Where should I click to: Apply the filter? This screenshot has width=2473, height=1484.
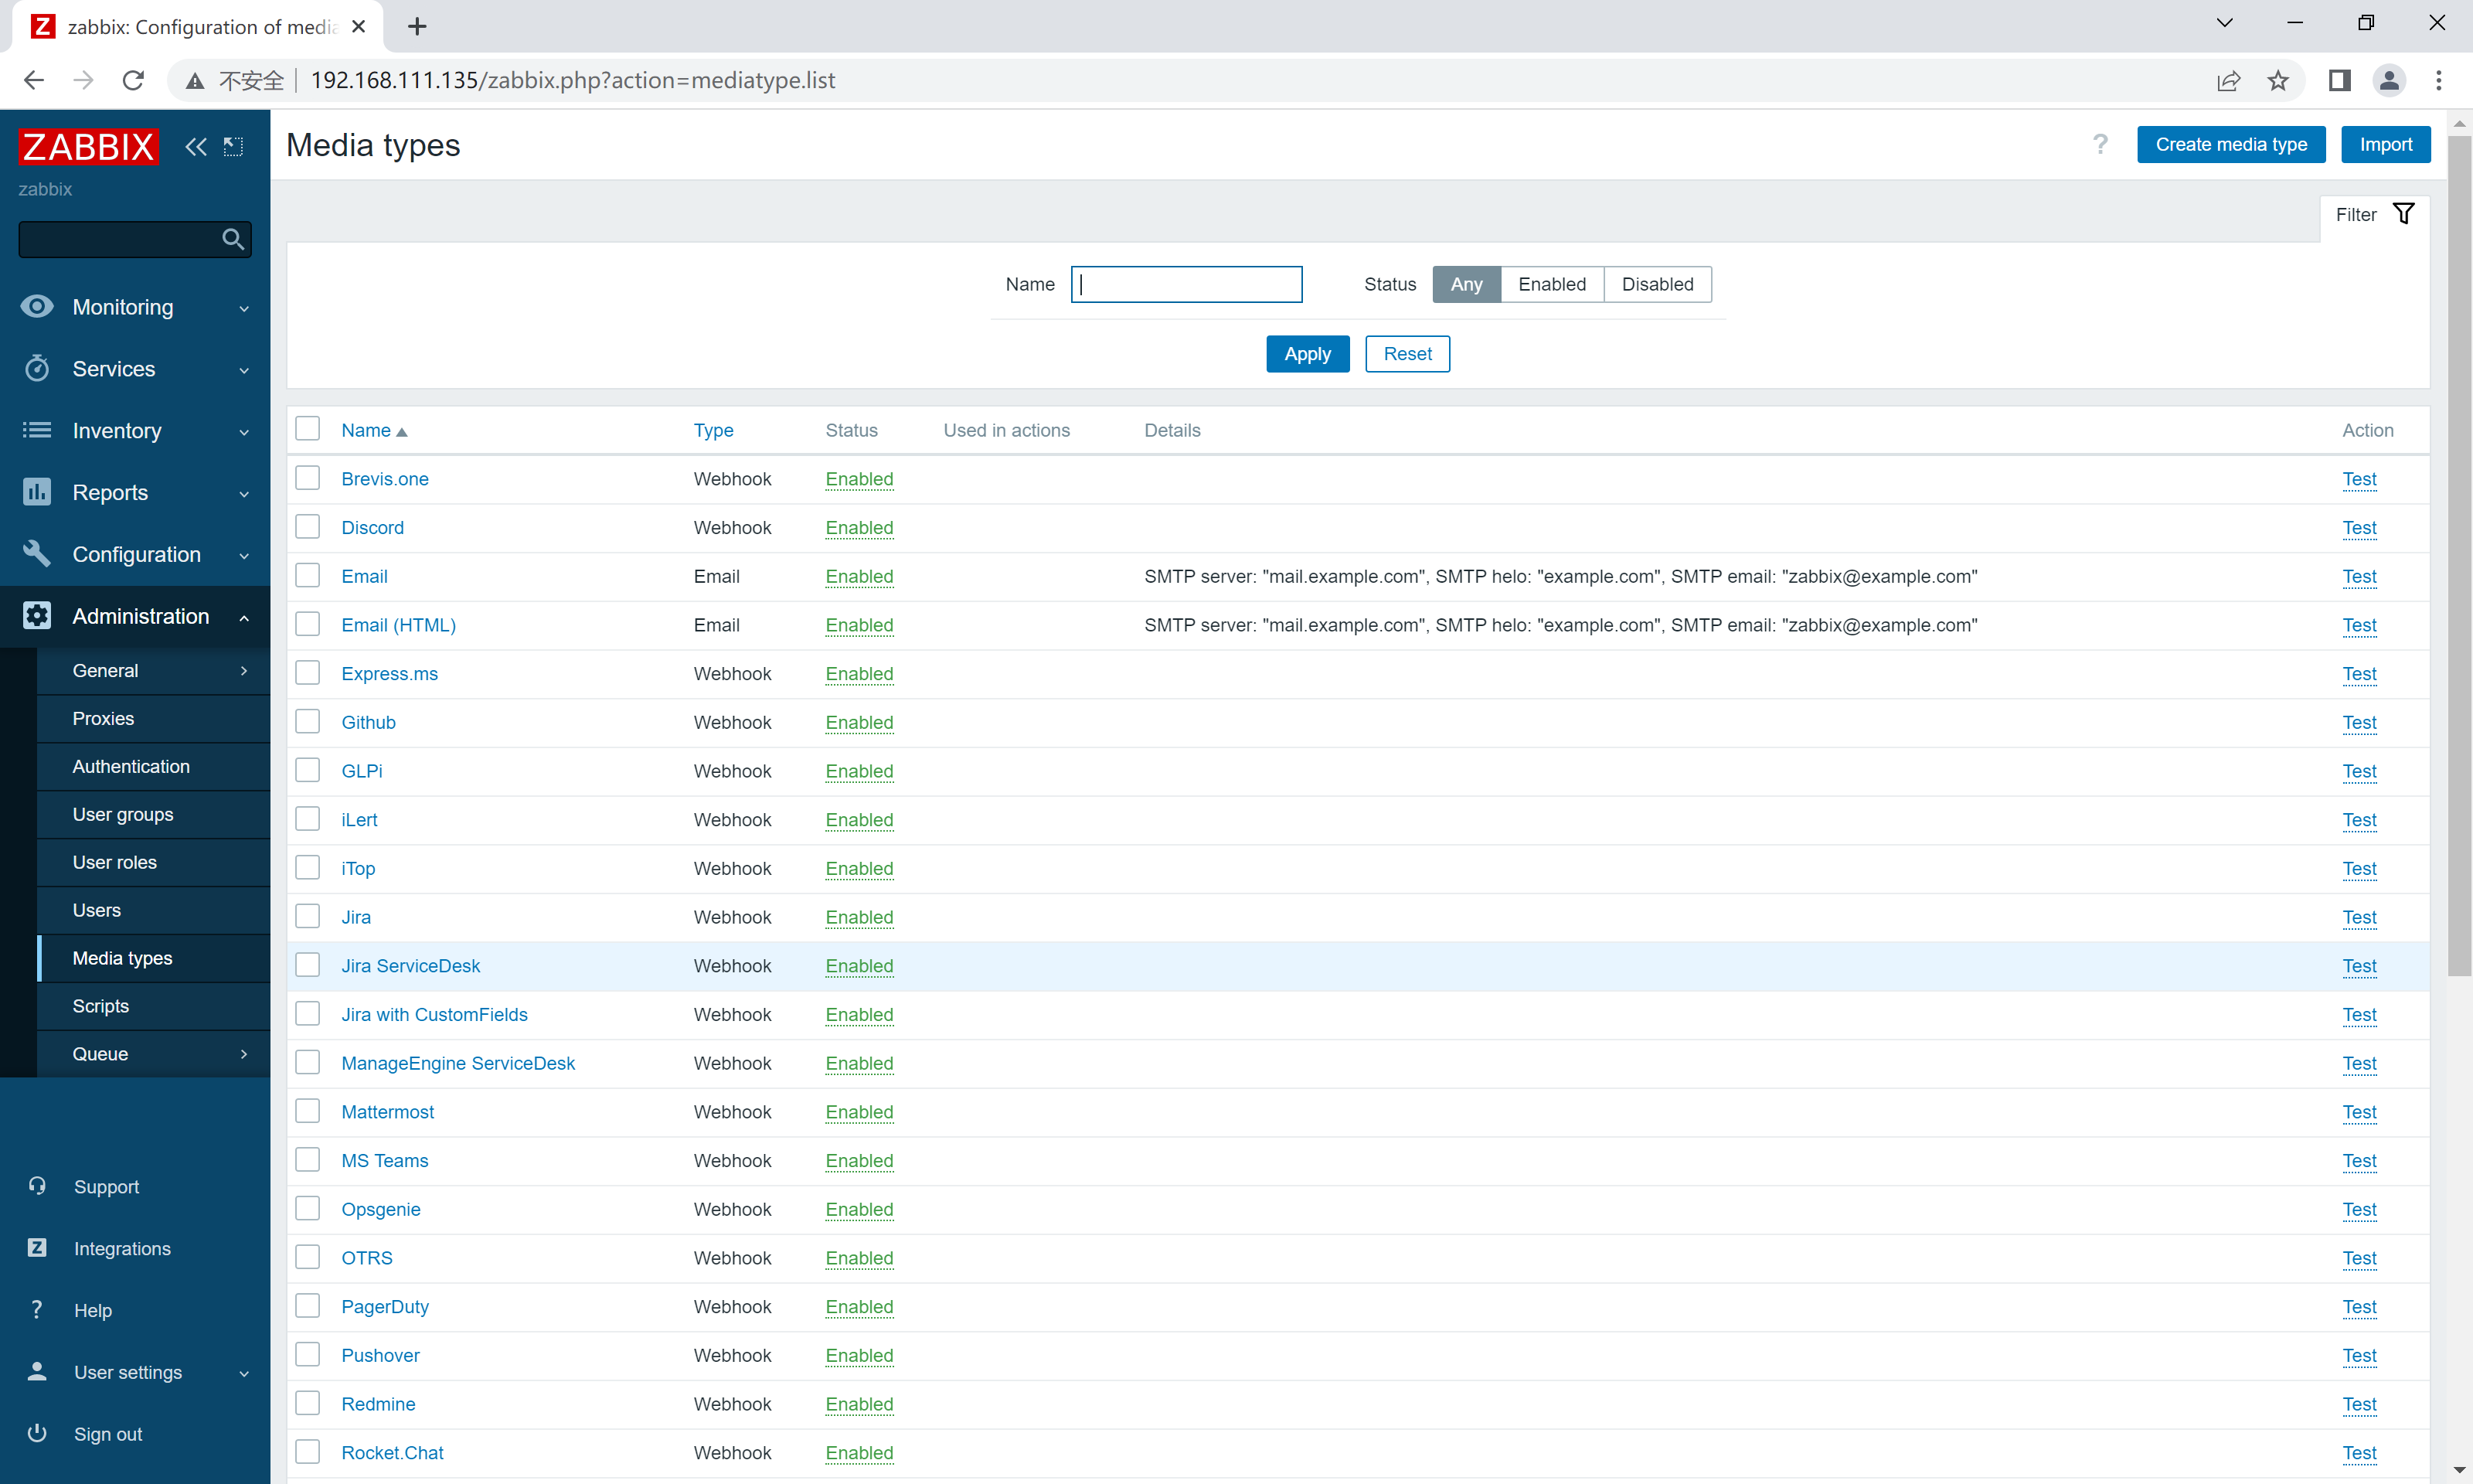point(1307,354)
